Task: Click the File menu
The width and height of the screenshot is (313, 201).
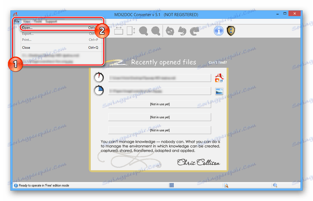Action: (x=17, y=21)
